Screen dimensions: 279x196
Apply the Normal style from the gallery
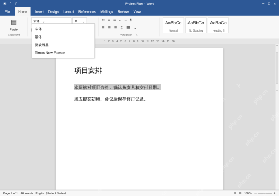173,26
